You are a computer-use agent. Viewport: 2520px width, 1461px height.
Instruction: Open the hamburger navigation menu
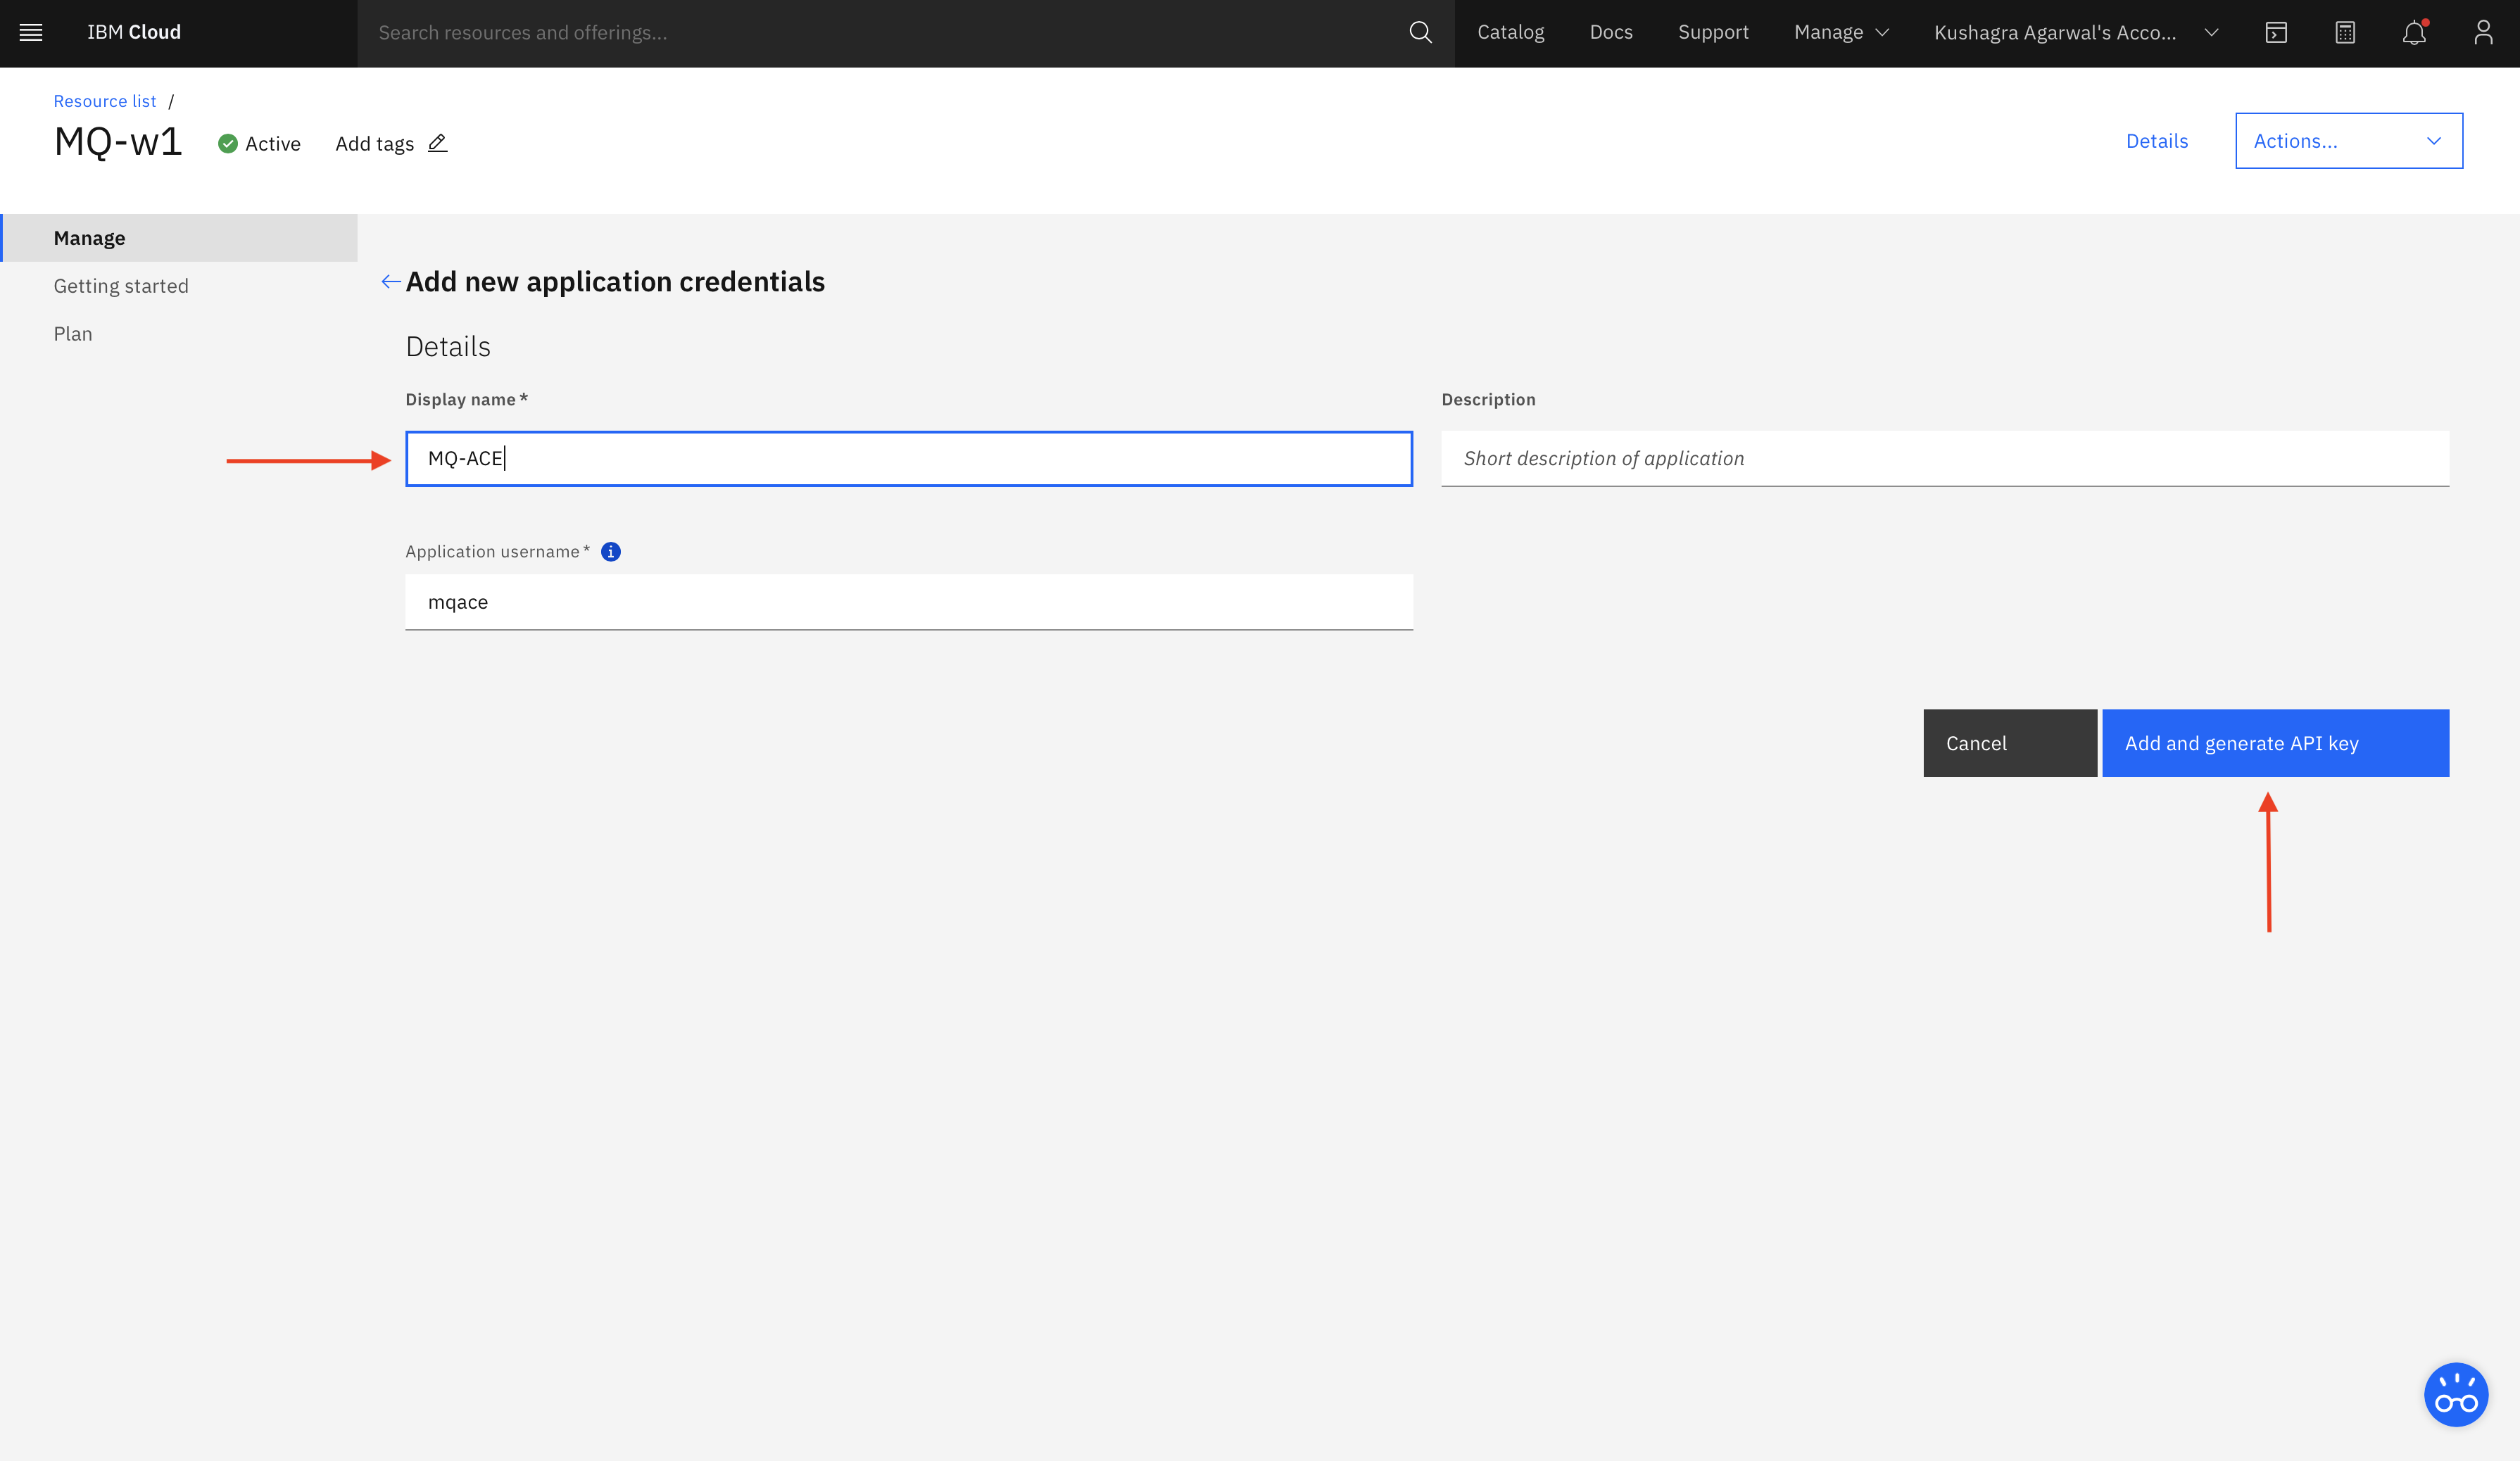pos(31,32)
